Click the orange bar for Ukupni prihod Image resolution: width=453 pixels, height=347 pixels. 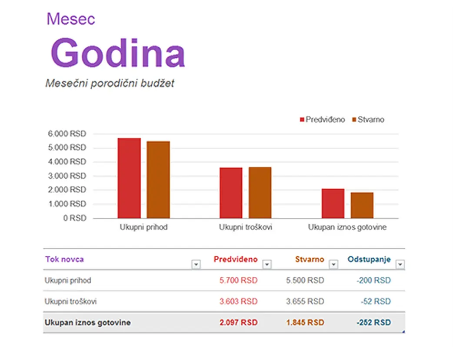[x=158, y=179]
